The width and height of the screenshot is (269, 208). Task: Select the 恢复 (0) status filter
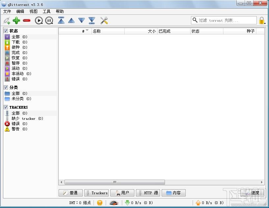click(30, 58)
